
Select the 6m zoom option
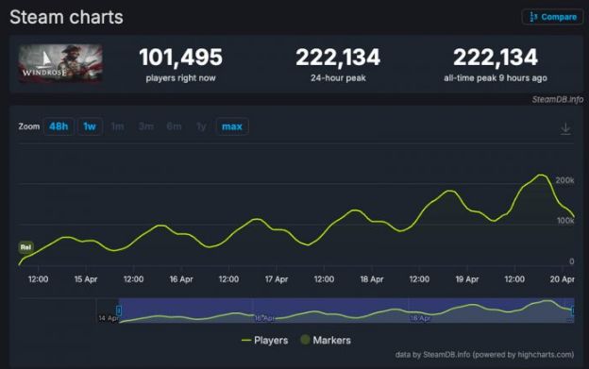point(174,126)
